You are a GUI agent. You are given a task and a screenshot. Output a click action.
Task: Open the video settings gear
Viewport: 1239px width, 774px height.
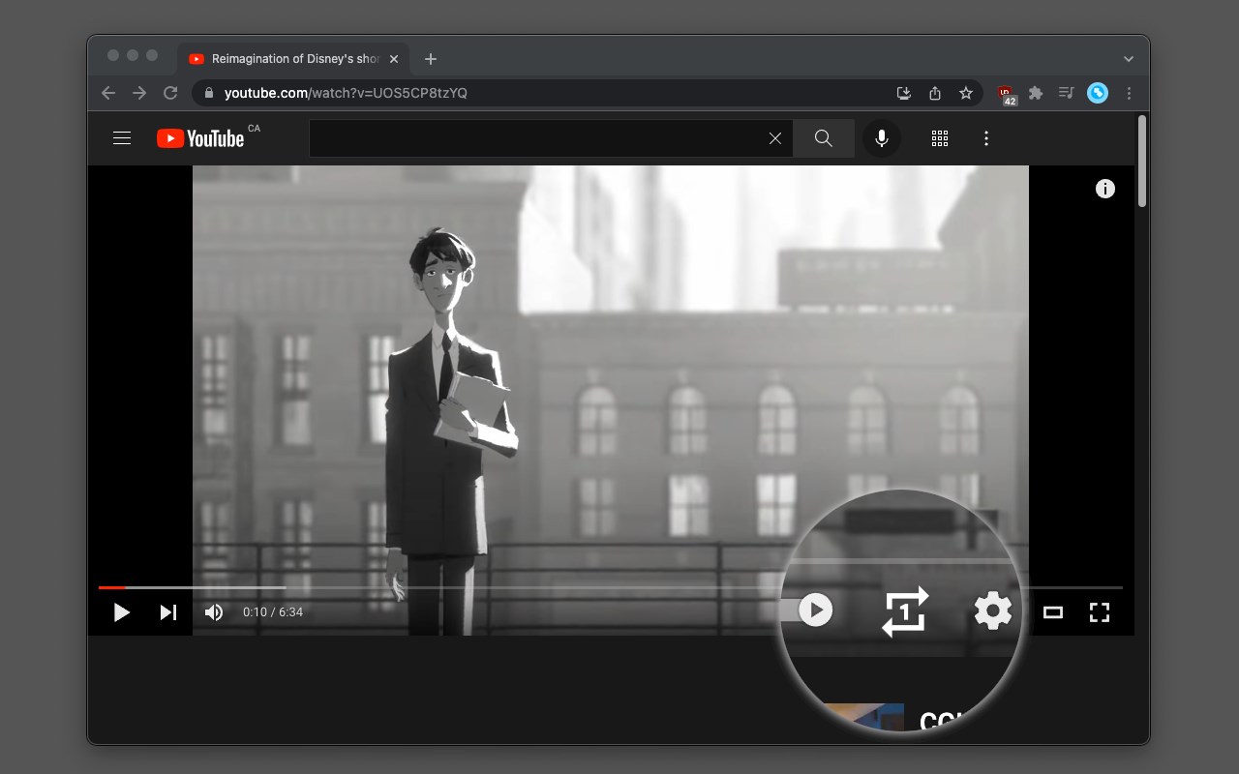pos(992,611)
